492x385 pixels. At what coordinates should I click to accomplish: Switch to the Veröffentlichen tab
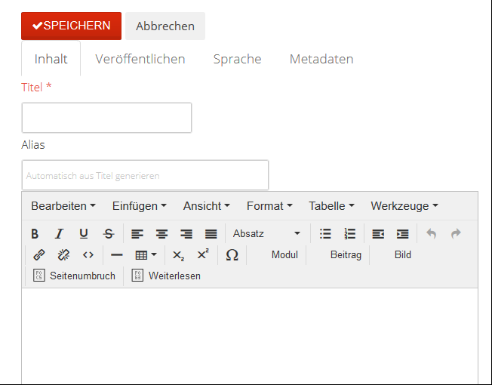(140, 59)
